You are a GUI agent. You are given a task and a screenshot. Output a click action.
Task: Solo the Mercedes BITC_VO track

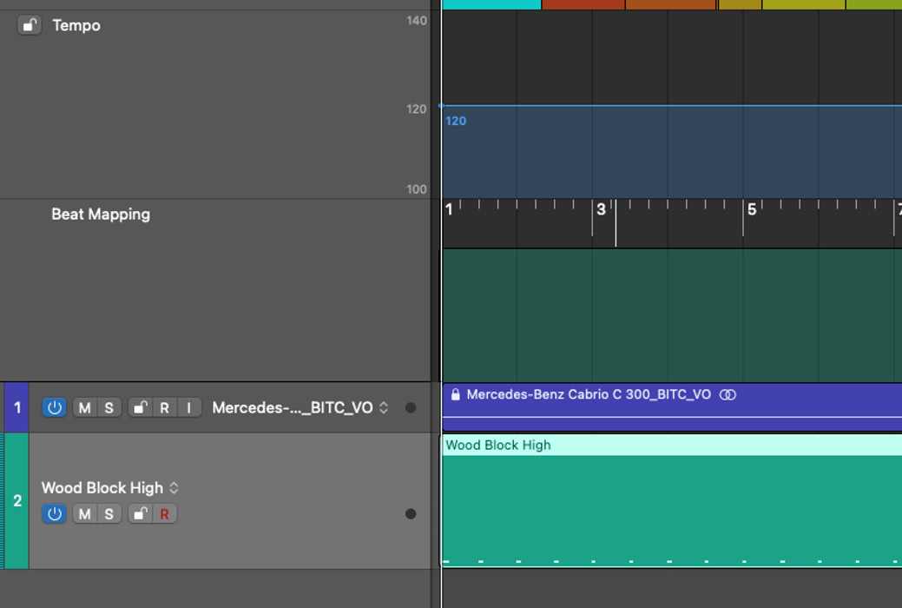109,407
